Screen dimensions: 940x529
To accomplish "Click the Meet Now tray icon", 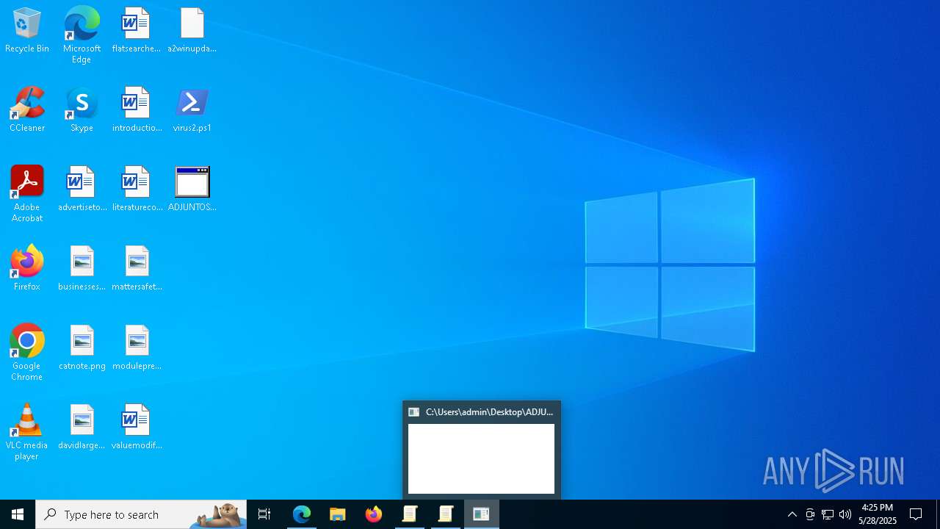I will coord(810,514).
